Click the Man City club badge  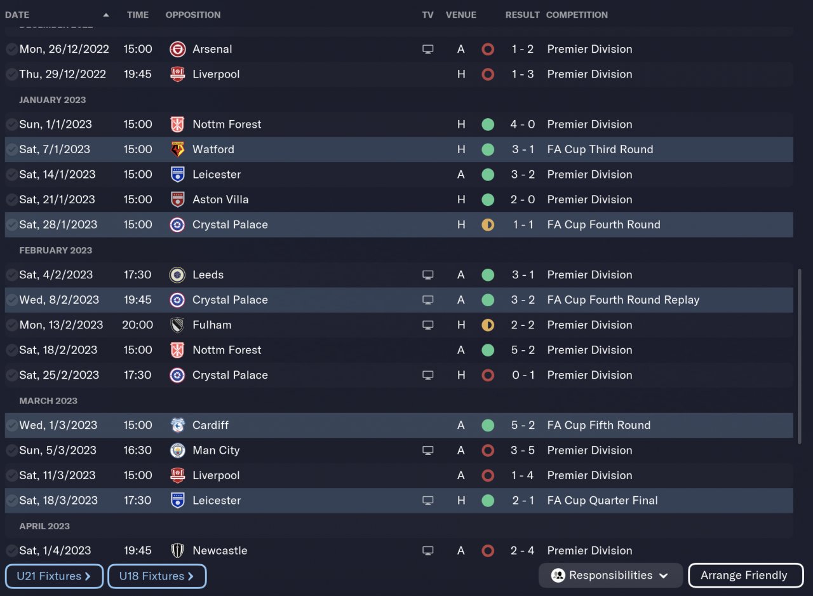pos(178,450)
